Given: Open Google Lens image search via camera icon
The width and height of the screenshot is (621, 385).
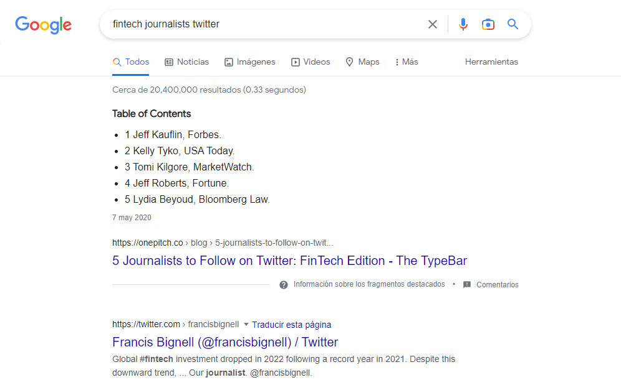Looking at the screenshot, I should [488, 24].
